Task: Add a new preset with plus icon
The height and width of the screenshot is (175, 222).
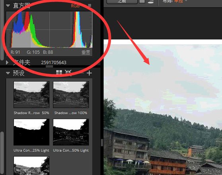Action: point(89,73)
